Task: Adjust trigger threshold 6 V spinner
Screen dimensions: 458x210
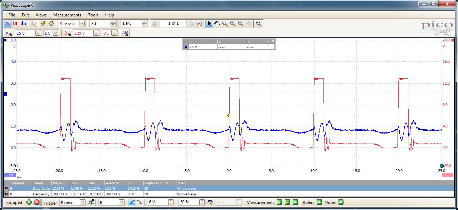Action: click(171, 202)
